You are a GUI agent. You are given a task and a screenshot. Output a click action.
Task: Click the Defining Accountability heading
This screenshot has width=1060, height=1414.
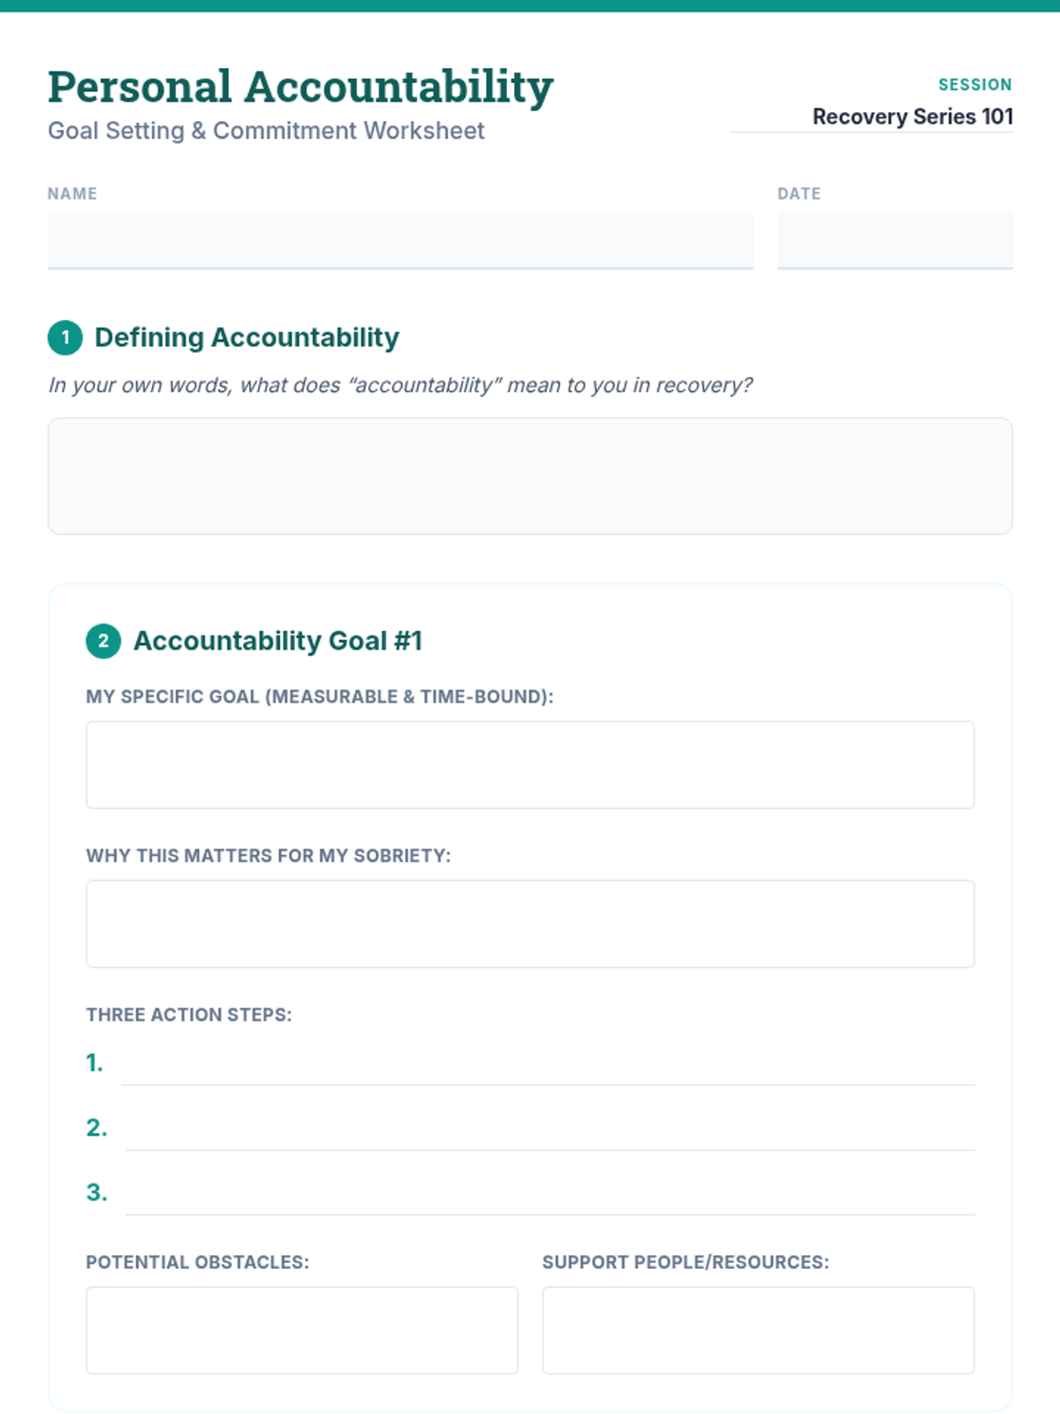(x=246, y=338)
